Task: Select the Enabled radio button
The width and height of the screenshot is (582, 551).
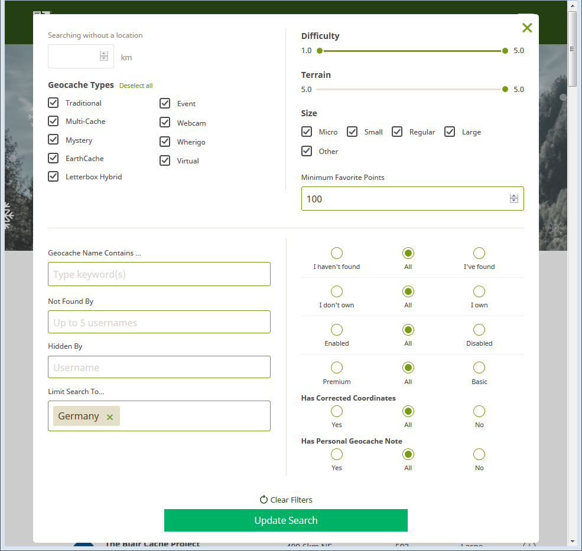Action: coord(337,330)
